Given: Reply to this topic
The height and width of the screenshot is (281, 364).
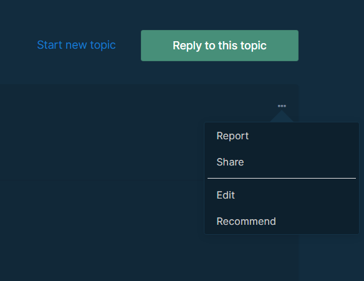Looking at the screenshot, I should tap(219, 46).
